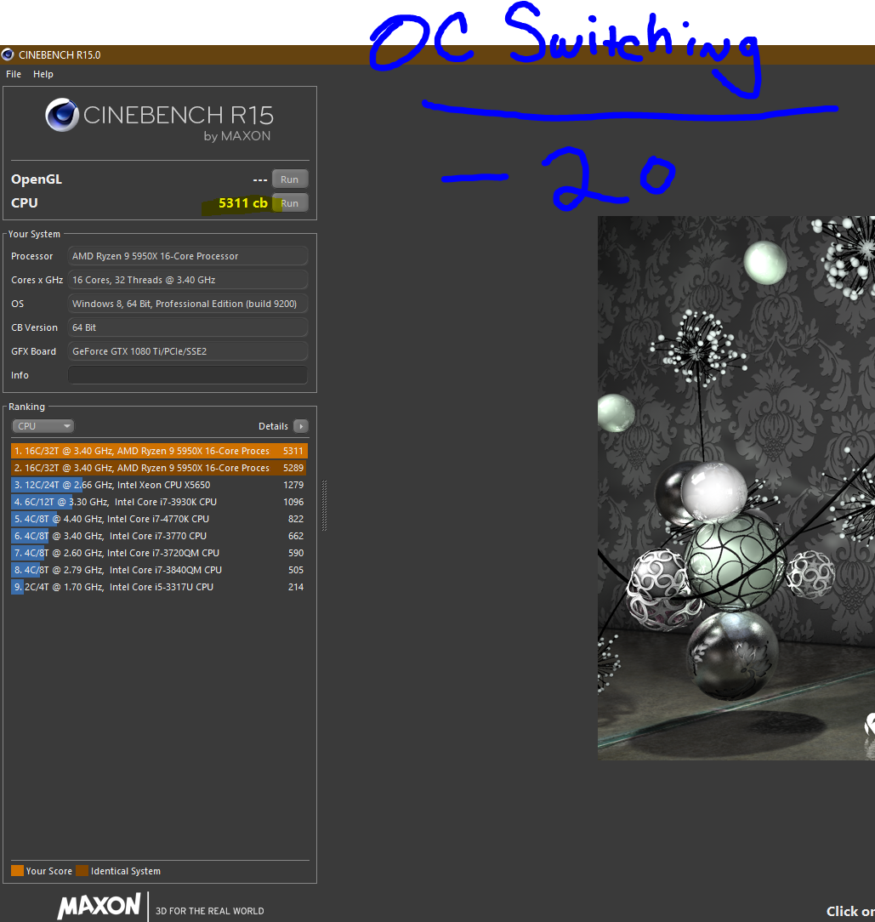Select the Intel Core i7-3840QM ranking row
This screenshot has width=875, height=922.
159,571
